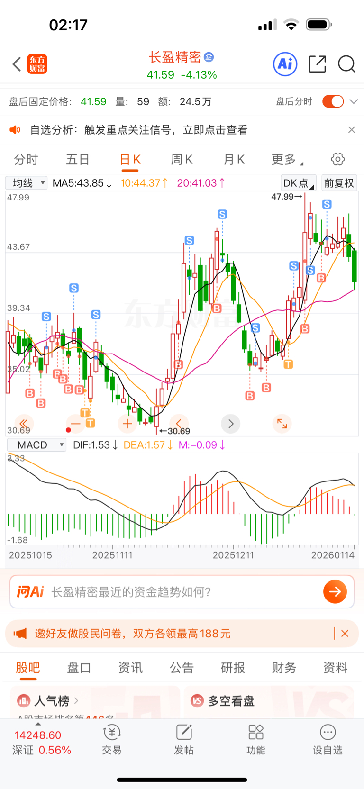Tap the 问Ai logo in the question box
The height and width of the screenshot is (789, 364).
click(30, 591)
